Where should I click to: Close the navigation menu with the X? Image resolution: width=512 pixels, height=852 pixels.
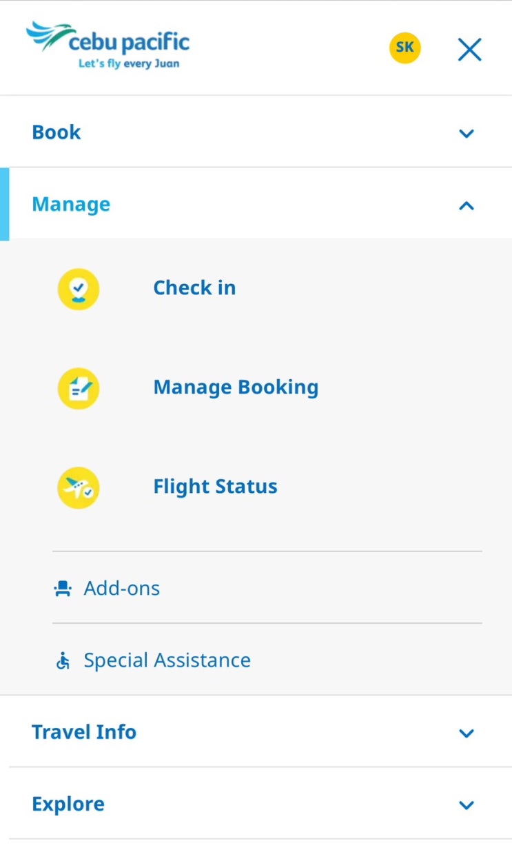pyautogui.click(x=469, y=50)
